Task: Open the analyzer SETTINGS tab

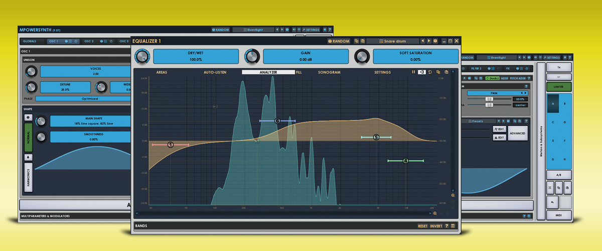Action: (382, 72)
